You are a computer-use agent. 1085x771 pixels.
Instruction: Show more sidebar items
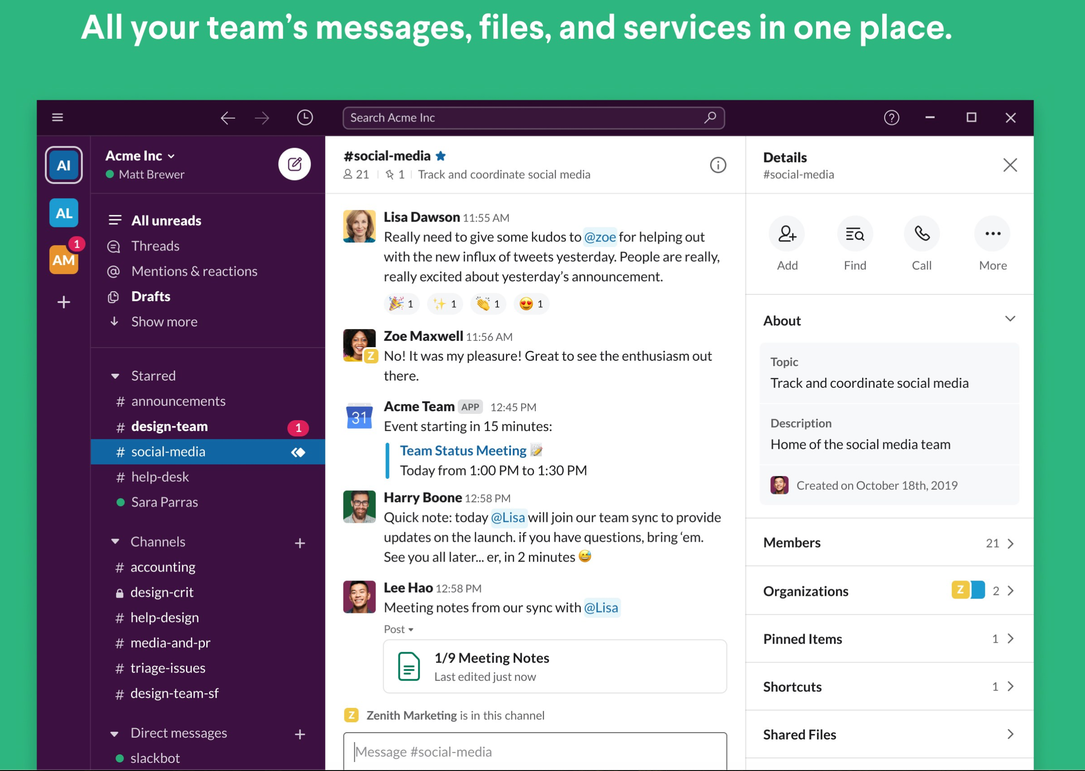coord(164,322)
